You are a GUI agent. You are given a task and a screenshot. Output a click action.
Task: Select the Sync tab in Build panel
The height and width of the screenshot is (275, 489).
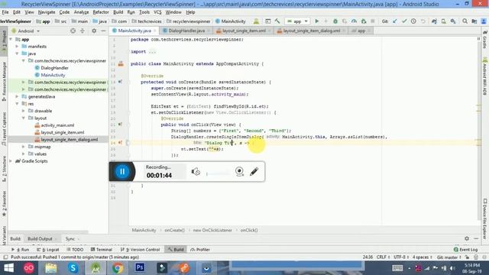coord(70,238)
